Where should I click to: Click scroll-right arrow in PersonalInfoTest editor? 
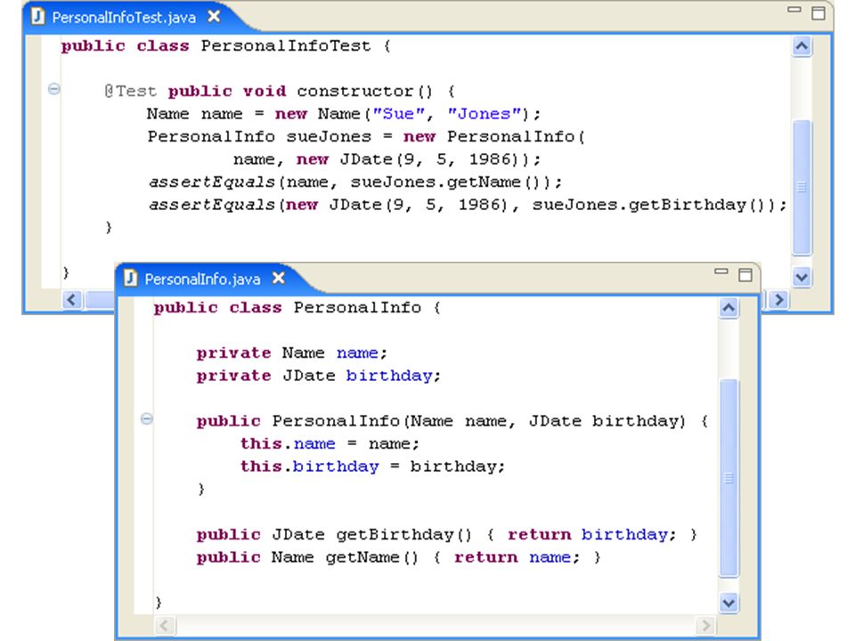point(779,300)
